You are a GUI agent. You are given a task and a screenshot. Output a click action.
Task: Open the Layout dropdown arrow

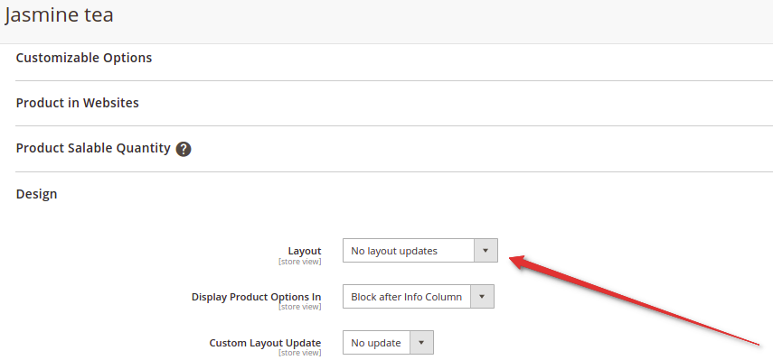[x=485, y=251]
